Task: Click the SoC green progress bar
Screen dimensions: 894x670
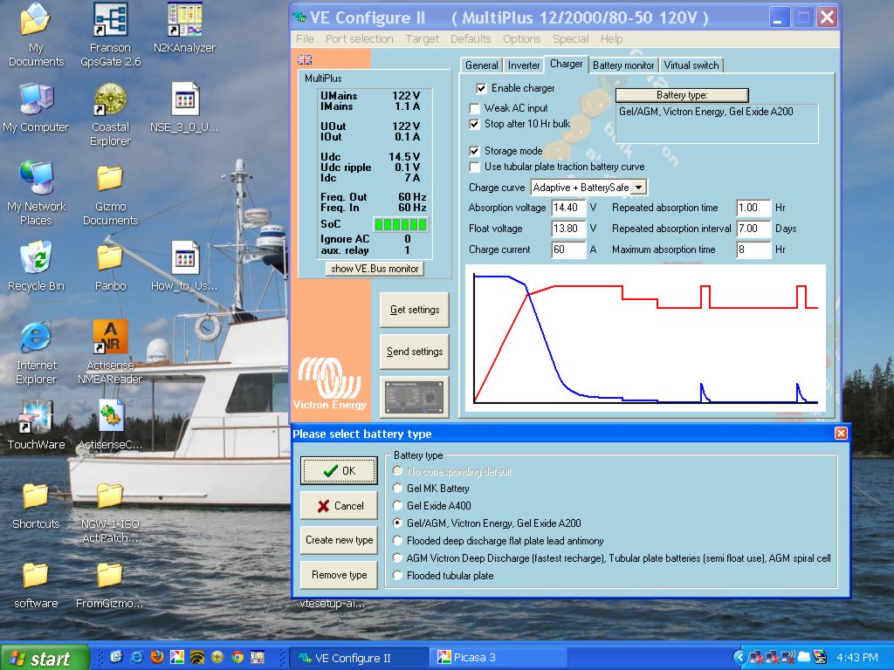Action: coord(400,224)
